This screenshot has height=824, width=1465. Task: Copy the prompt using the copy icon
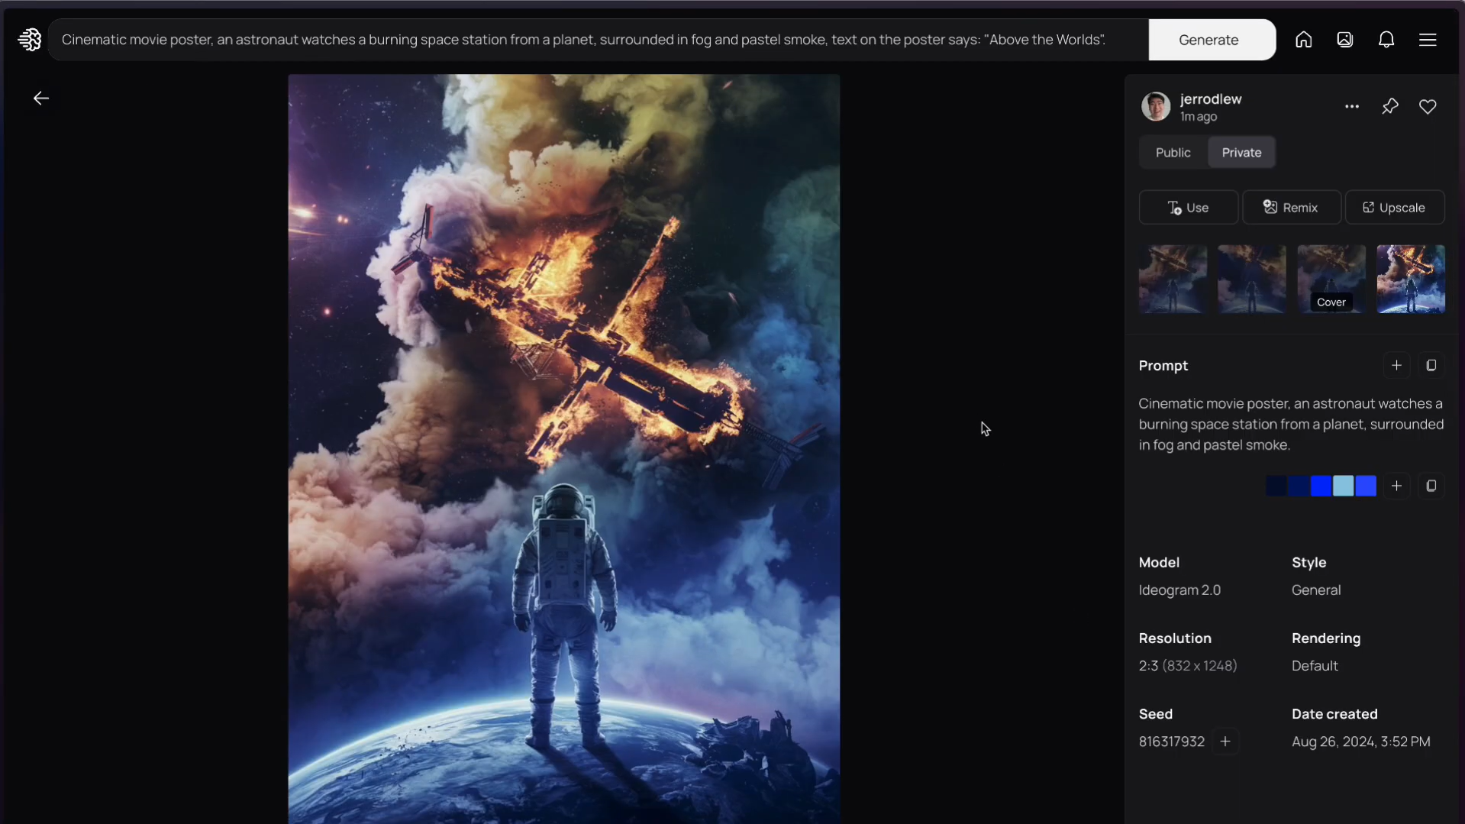click(x=1432, y=365)
